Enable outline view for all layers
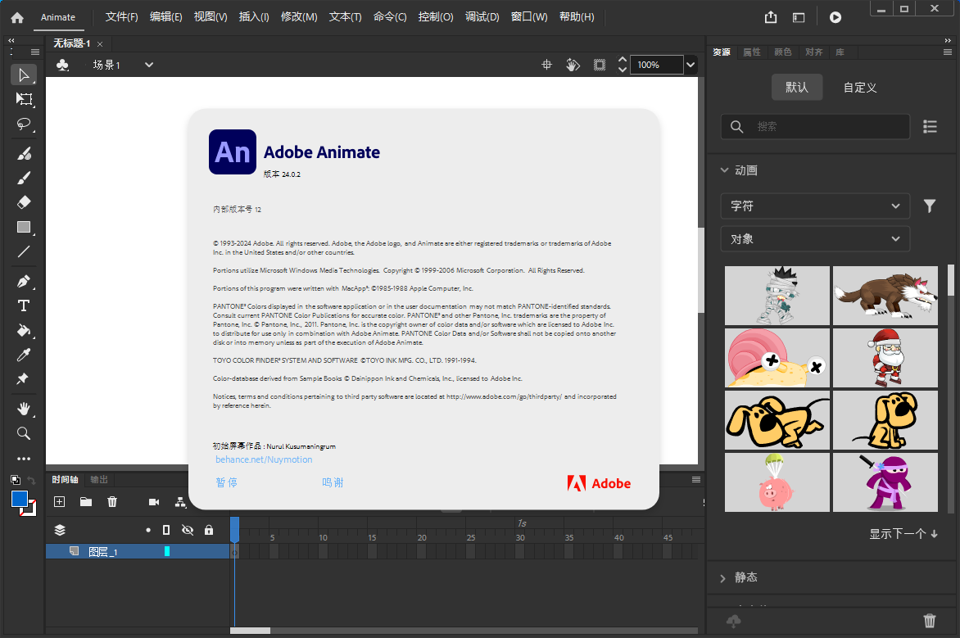 166,529
